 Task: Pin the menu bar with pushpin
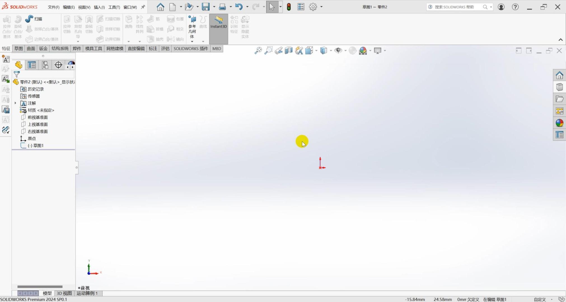click(x=143, y=7)
